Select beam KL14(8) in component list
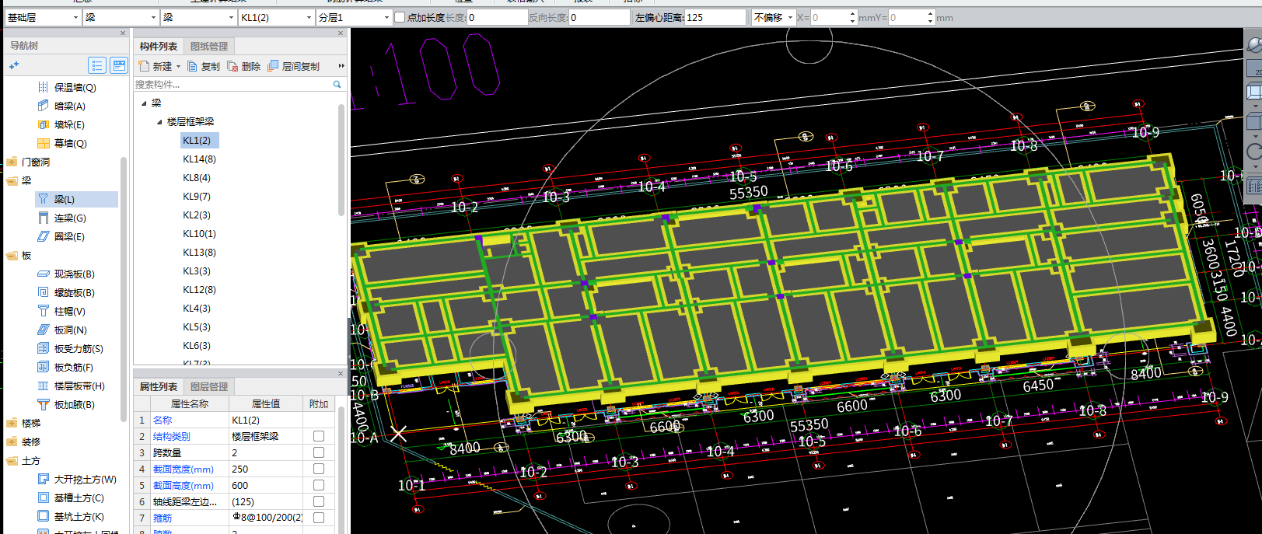 point(200,159)
